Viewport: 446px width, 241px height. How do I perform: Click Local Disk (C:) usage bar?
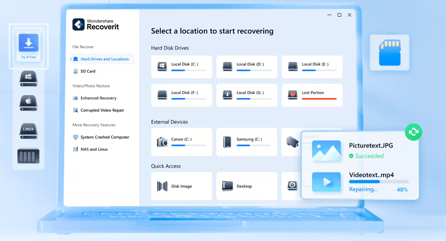point(189,70)
